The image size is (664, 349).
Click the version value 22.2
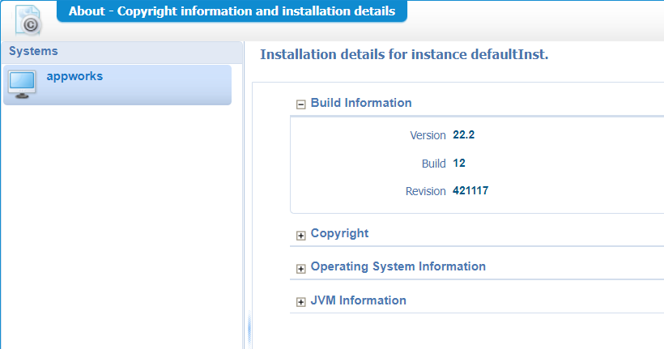point(463,135)
